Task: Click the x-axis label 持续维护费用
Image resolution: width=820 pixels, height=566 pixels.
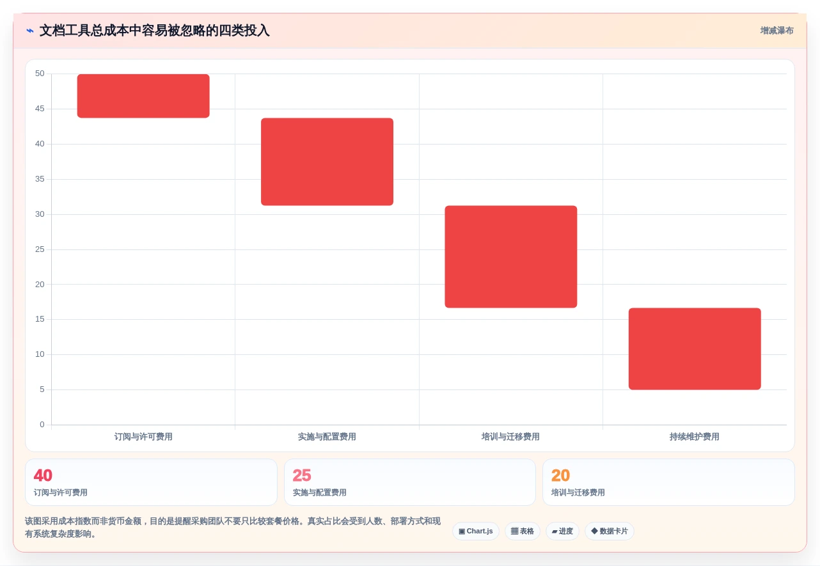Action: [695, 437]
